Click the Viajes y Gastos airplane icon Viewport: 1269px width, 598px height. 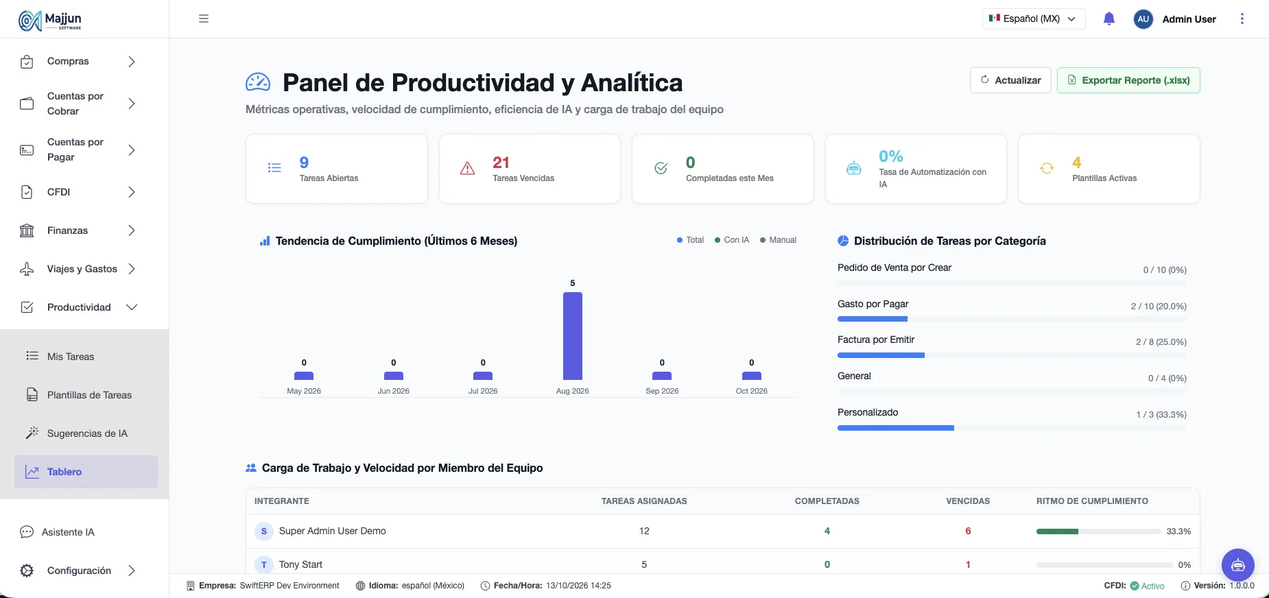tap(27, 269)
